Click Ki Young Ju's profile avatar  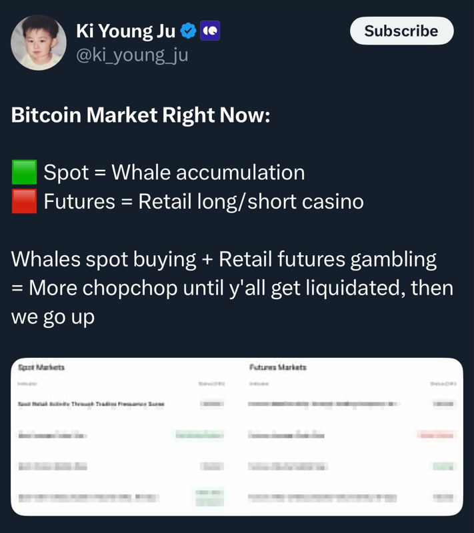39,42
